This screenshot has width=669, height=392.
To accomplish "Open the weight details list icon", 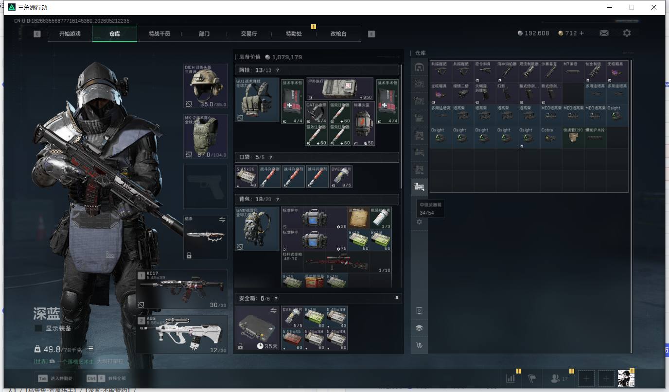I will coord(90,349).
